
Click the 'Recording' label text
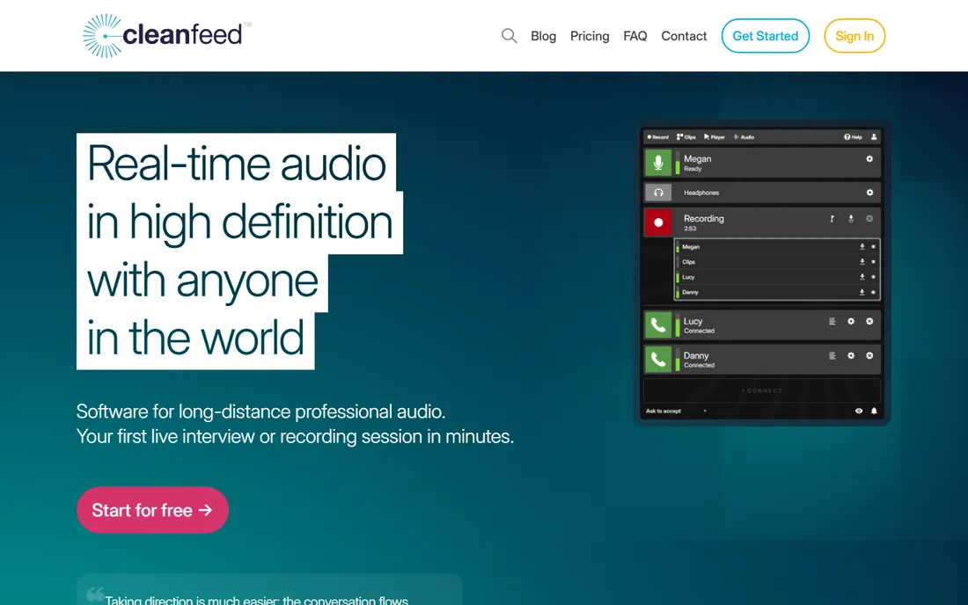click(x=704, y=218)
